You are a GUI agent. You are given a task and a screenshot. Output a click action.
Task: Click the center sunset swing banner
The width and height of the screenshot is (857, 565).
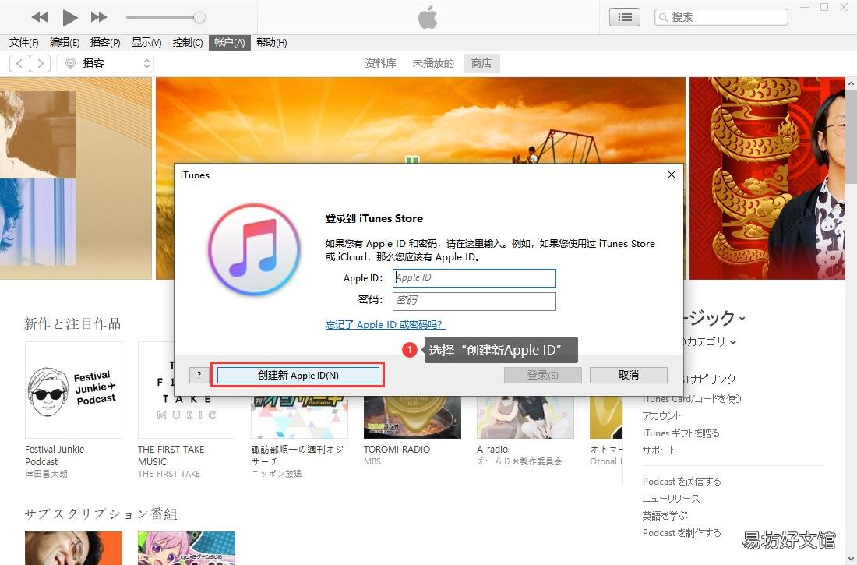[x=420, y=120]
